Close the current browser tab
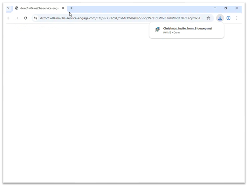The height and width of the screenshot is (187, 248). (x=63, y=8)
